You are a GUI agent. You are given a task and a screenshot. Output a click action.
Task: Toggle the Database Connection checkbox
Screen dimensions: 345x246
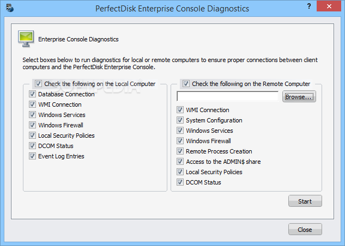(32, 94)
